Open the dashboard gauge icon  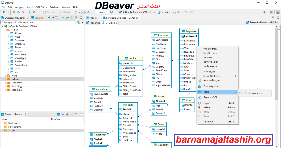coord(84,12)
